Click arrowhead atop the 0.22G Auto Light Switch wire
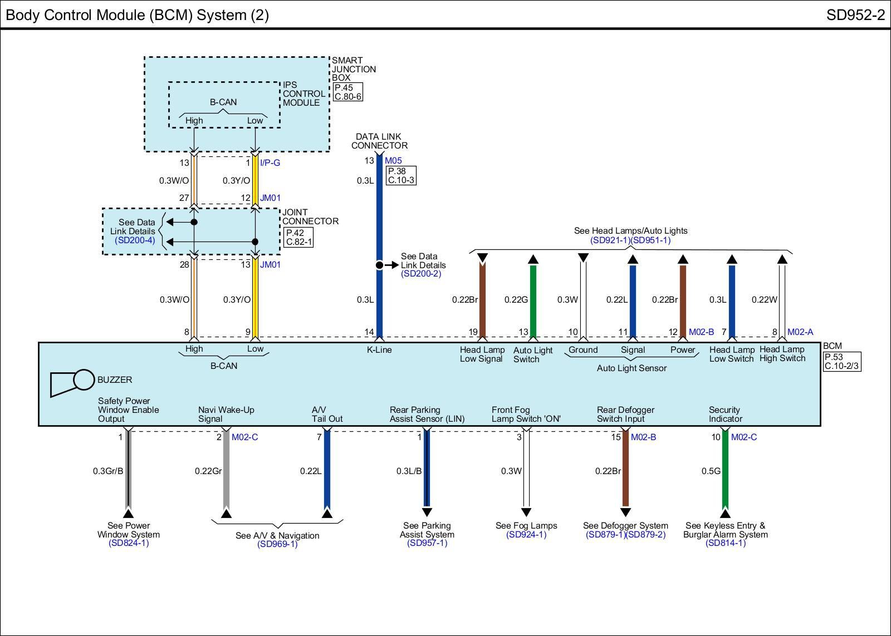 pyautogui.click(x=533, y=259)
